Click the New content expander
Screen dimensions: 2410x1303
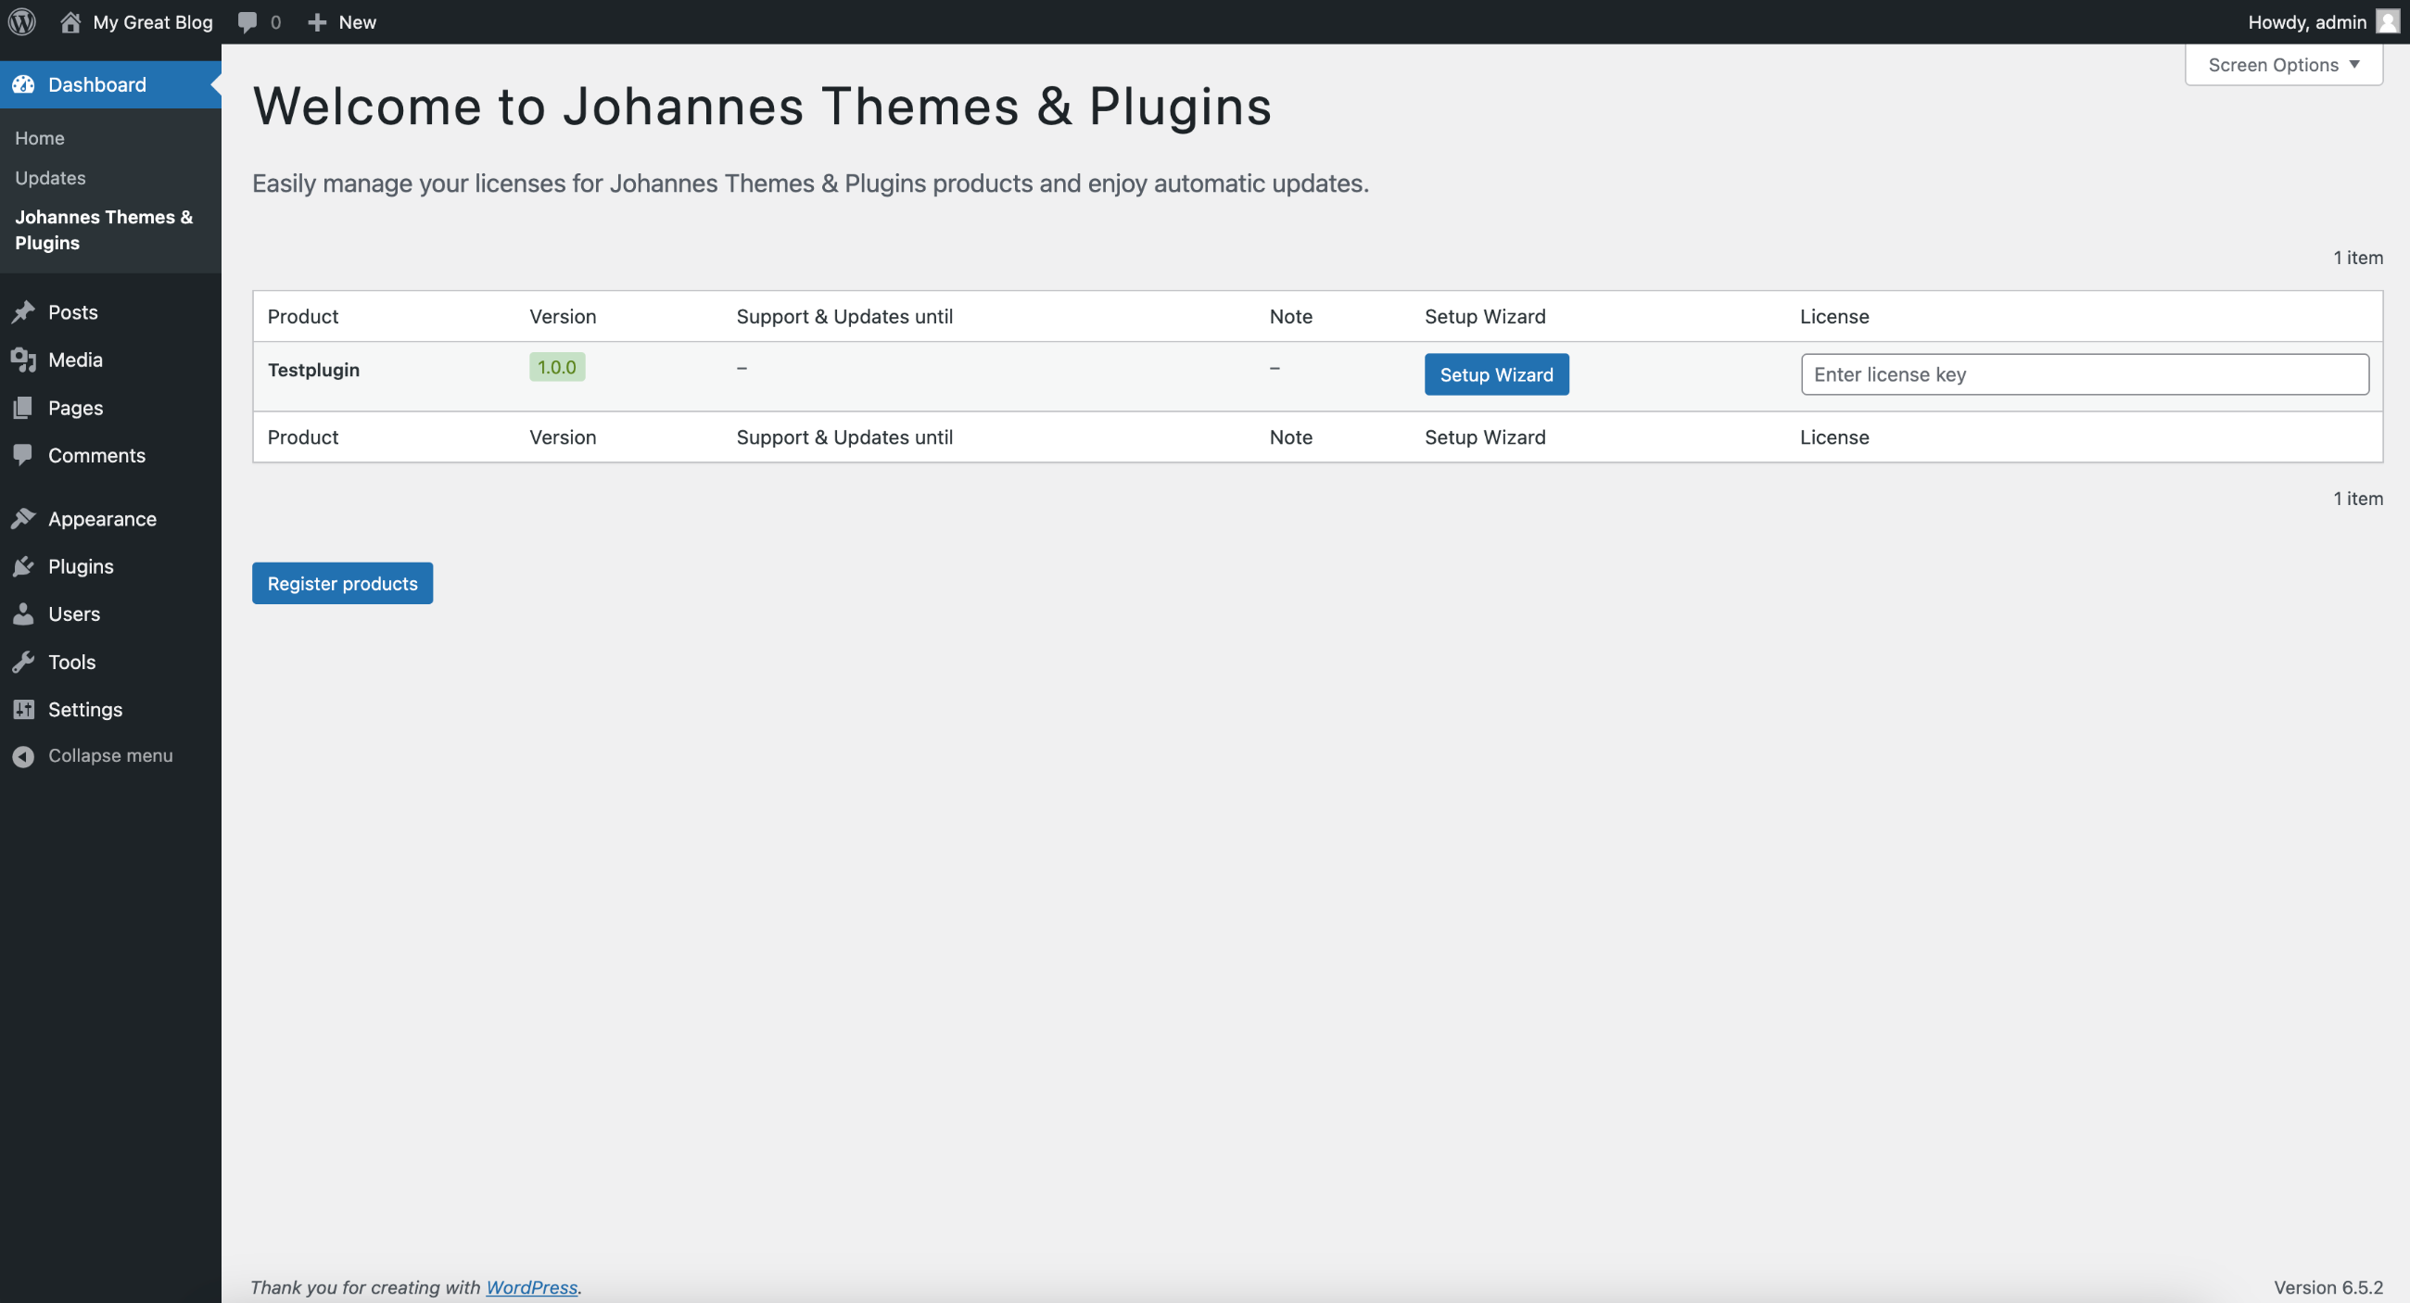[x=342, y=21]
